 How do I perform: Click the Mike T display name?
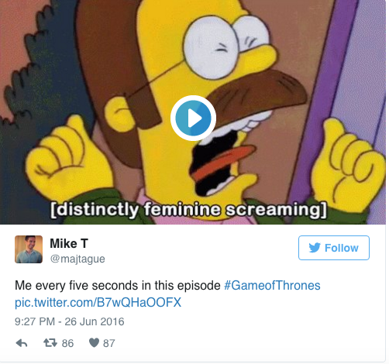tap(69, 243)
